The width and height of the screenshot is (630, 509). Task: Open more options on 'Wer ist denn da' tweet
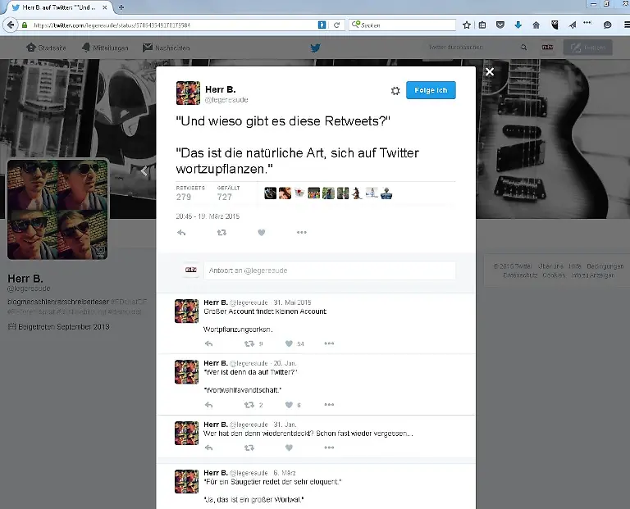pos(329,405)
